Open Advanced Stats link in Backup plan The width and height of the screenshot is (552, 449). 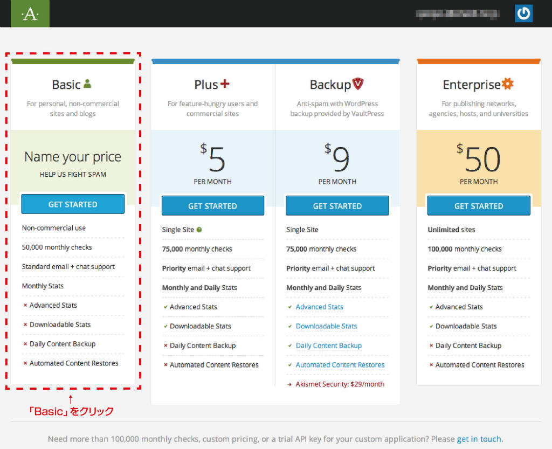click(x=319, y=307)
